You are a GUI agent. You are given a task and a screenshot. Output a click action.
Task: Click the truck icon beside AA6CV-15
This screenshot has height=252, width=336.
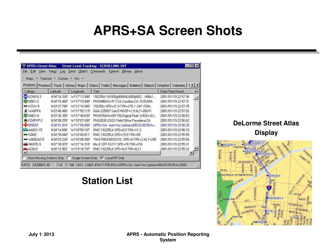26,130
